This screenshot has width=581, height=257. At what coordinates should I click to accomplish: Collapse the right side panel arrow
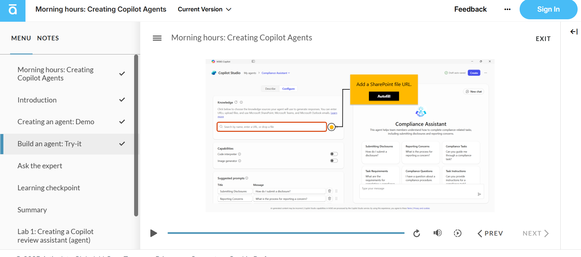(574, 32)
